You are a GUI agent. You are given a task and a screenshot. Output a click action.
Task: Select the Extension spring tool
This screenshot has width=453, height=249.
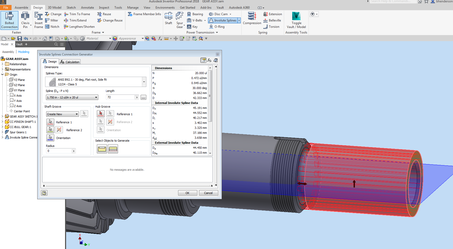pos(273,14)
